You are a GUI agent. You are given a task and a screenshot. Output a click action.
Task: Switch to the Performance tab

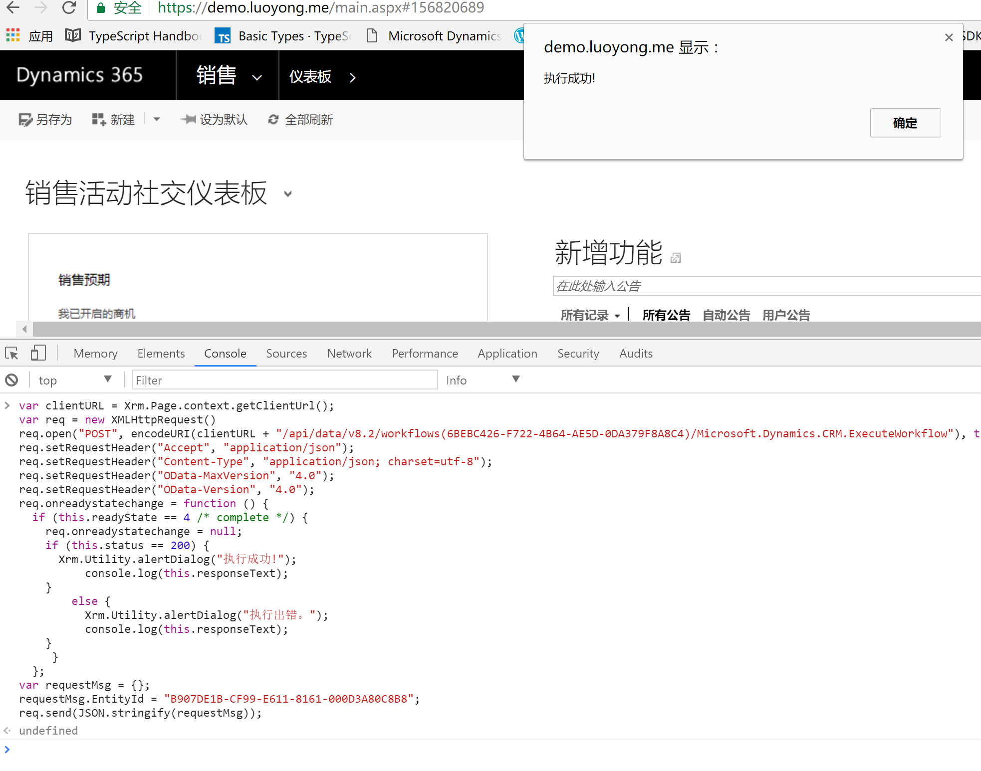point(425,353)
